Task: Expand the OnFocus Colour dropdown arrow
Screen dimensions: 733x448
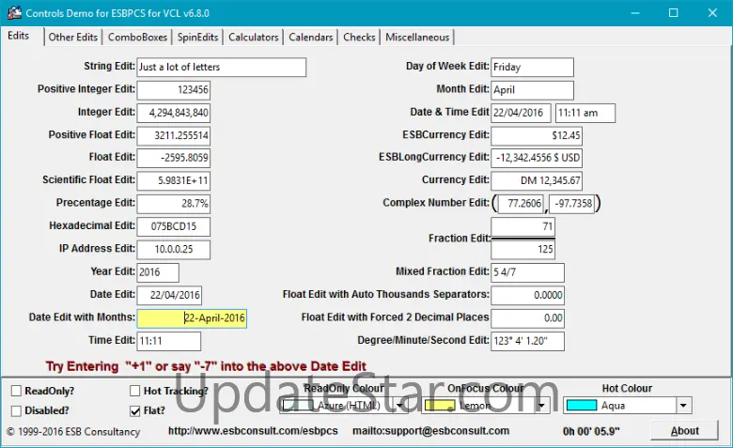Action: [541, 406]
